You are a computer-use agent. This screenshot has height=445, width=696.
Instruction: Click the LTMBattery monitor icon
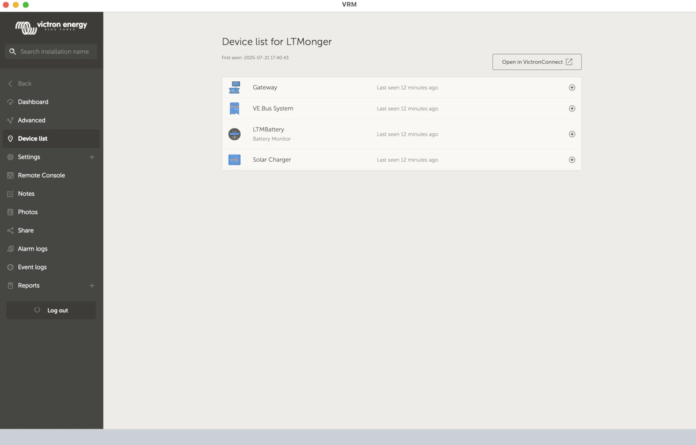click(234, 134)
